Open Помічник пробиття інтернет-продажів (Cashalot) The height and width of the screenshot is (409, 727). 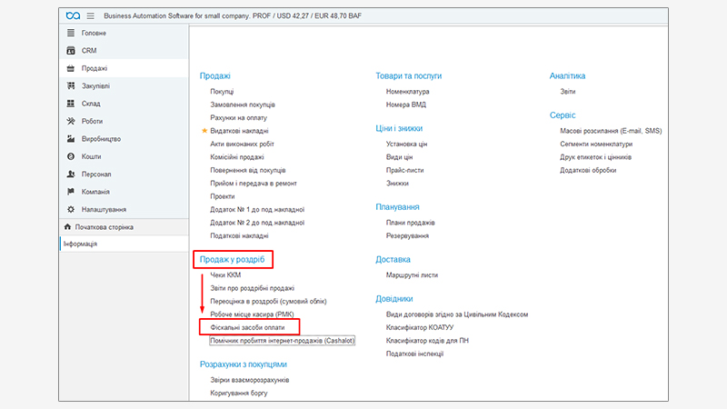(x=282, y=341)
